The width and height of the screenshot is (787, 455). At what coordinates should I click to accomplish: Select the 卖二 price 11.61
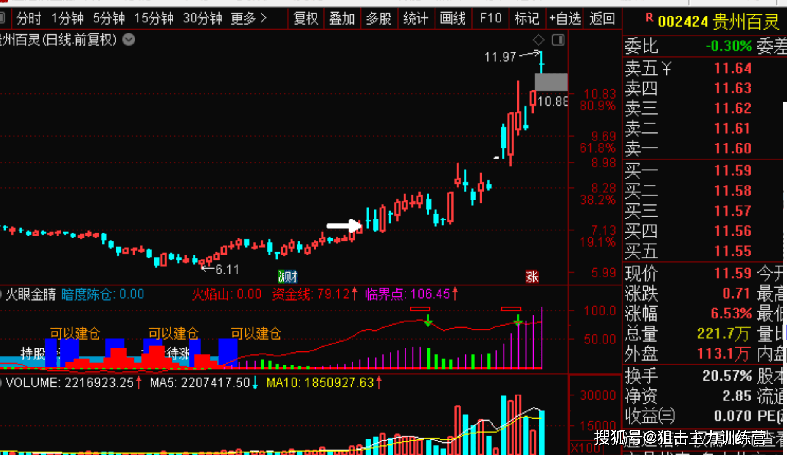(733, 128)
